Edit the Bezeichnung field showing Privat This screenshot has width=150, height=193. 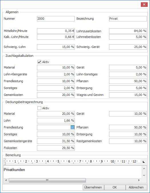click(x=128, y=19)
